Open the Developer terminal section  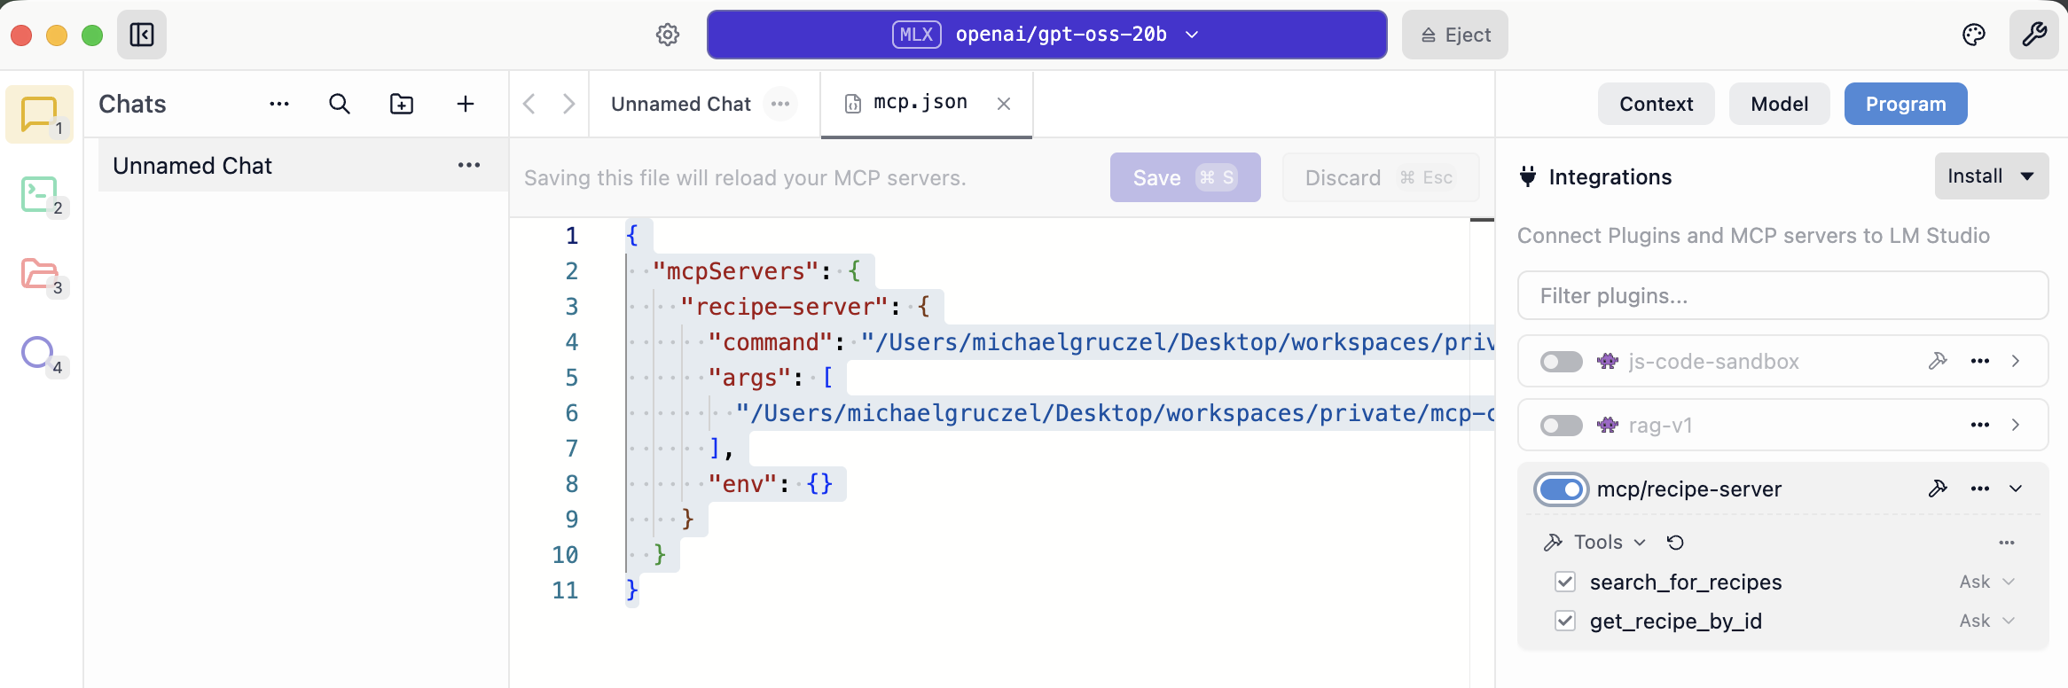click(x=40, y=194)
